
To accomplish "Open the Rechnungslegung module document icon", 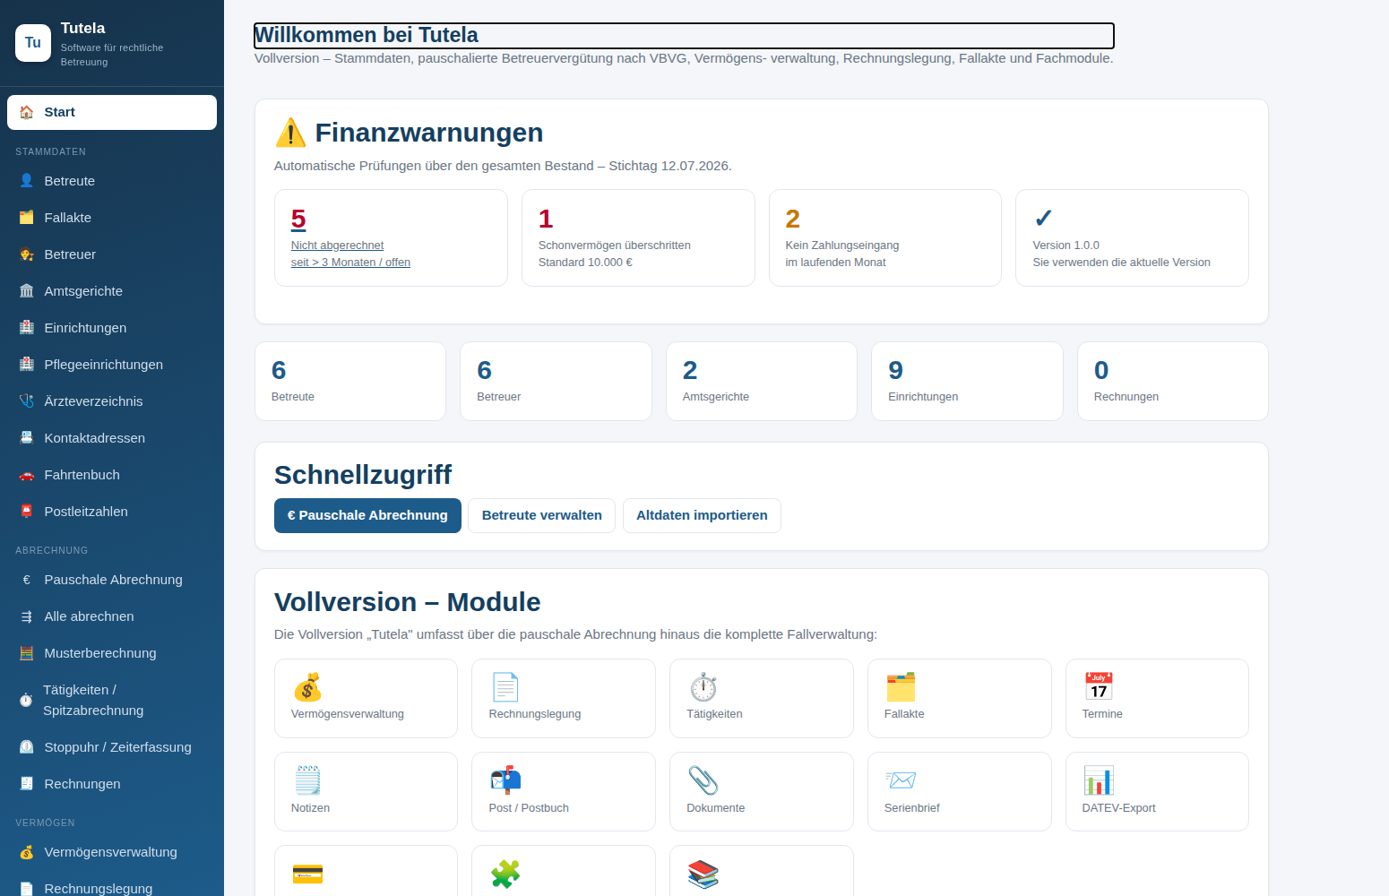I will pyautogui.click(x=505, y=687).
